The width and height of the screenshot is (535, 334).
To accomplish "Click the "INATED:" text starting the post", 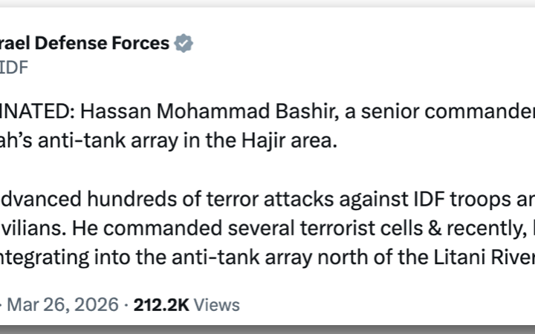I will point(36,111).
